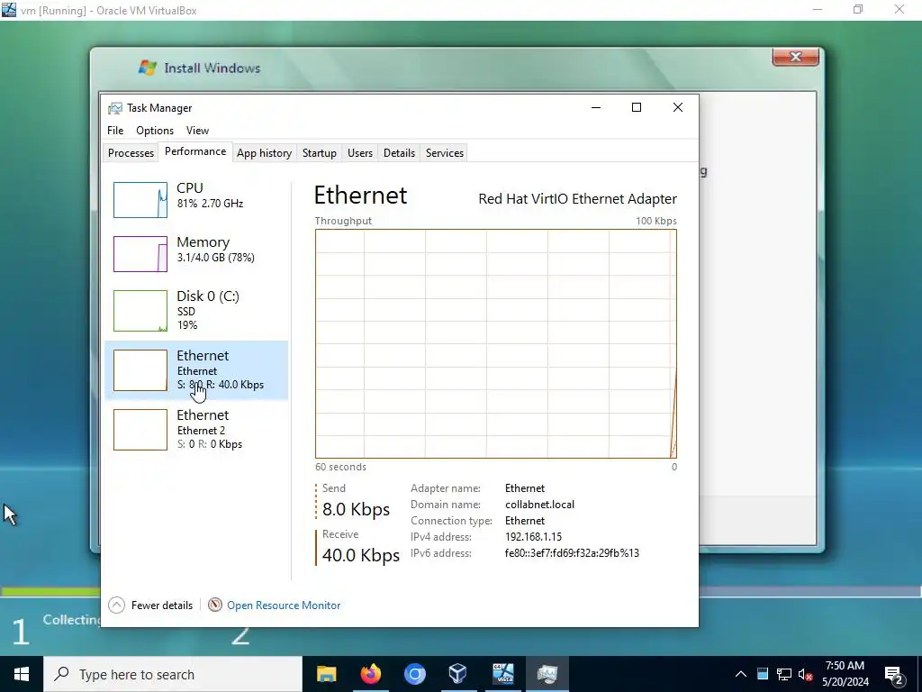The image size is (922, 692).
Task: Click the Performance tab
Action: coord(195,151)
